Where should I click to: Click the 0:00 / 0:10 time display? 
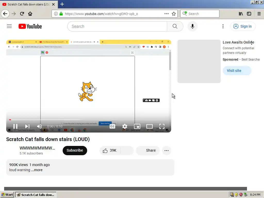(55, 126)
